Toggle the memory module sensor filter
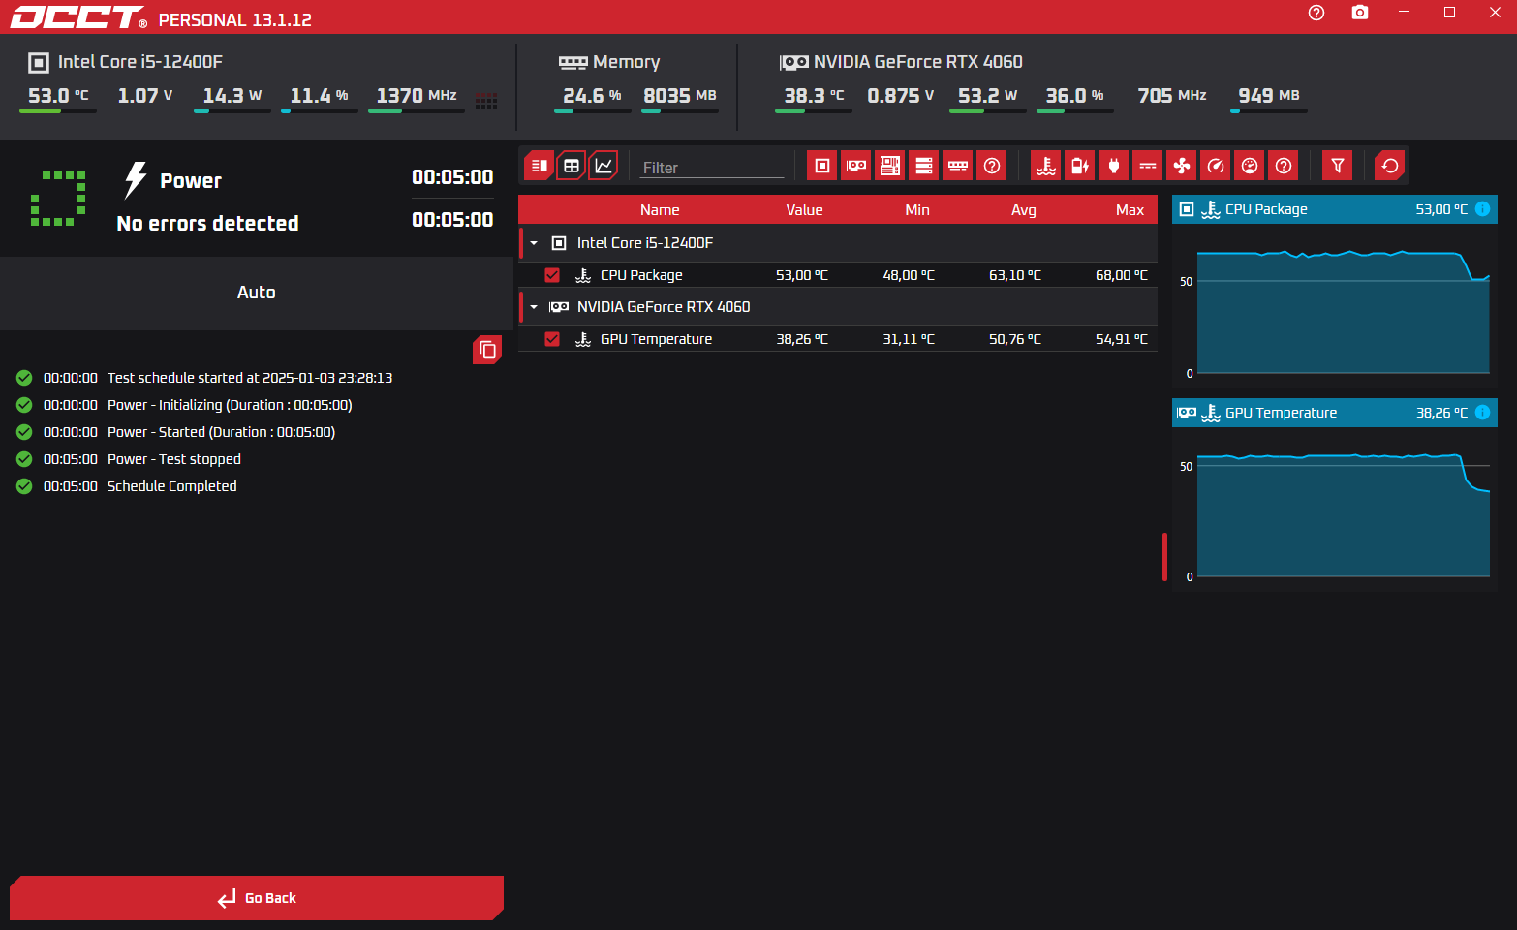1517x930 pixels. click(958, 166)
